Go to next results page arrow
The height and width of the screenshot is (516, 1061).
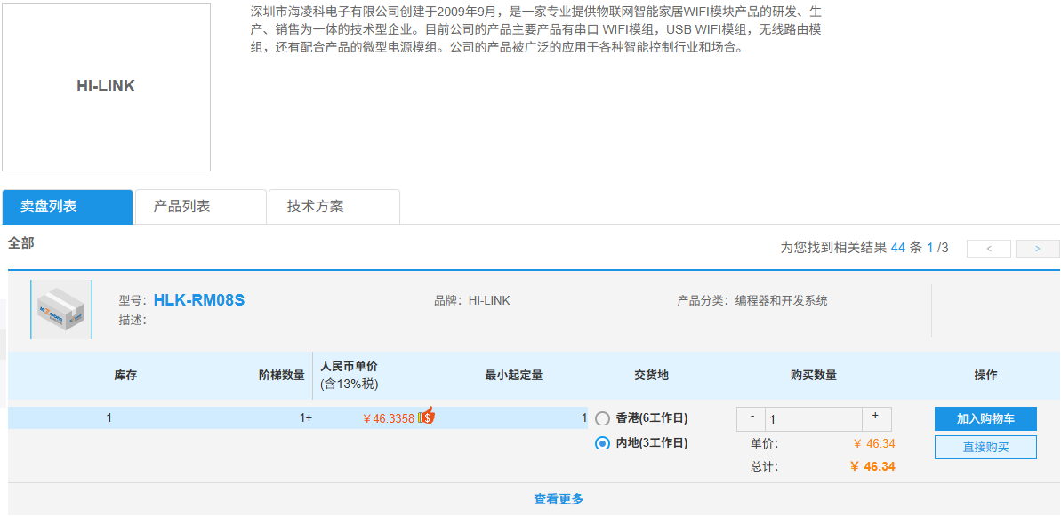(x=1037, y=249)
